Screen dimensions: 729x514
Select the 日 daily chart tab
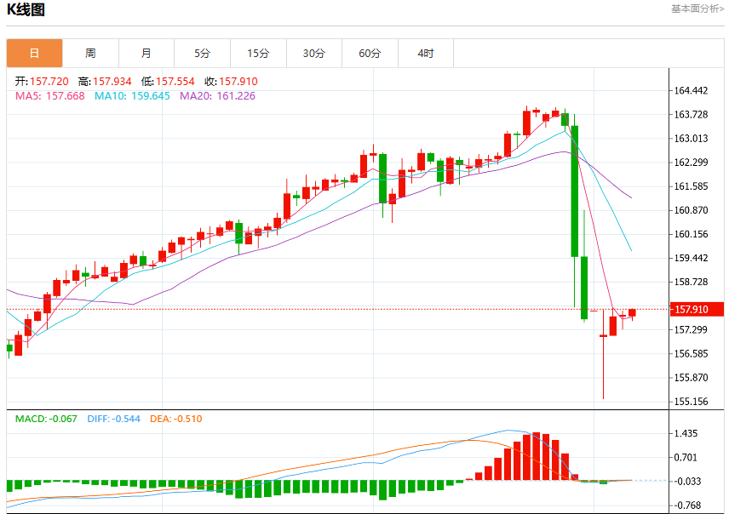click(34, 54)
